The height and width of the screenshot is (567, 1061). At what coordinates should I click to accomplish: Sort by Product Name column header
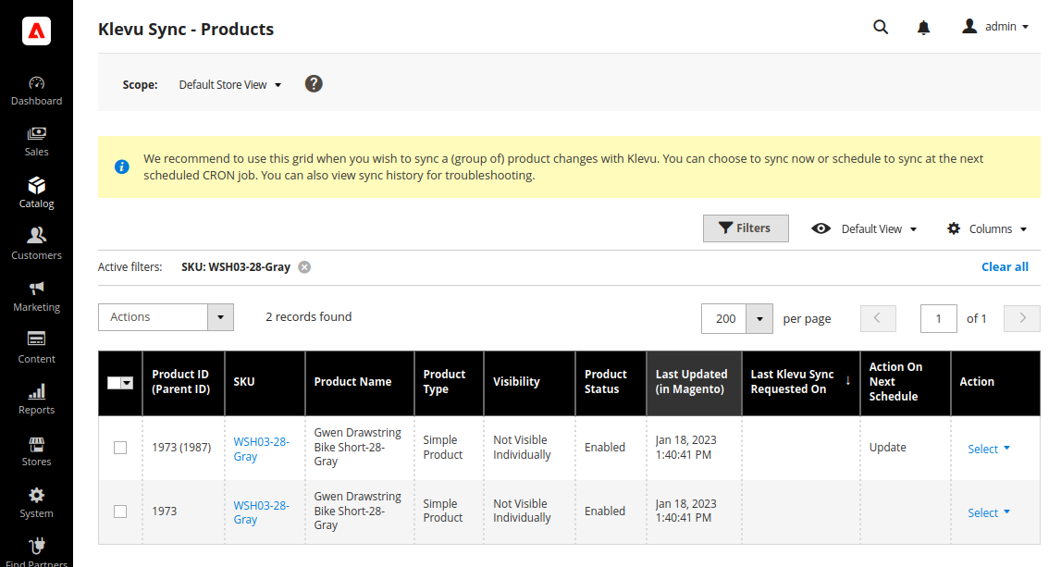[x=360, y=382]
